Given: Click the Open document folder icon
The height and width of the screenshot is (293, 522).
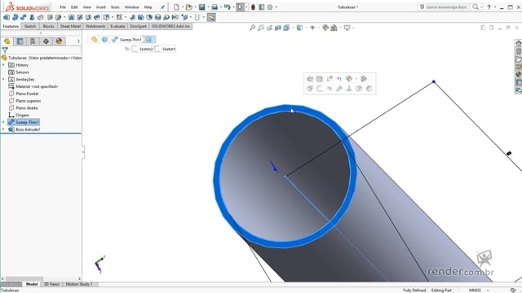Looking at the screenshot, I should (x=188, y=7).
